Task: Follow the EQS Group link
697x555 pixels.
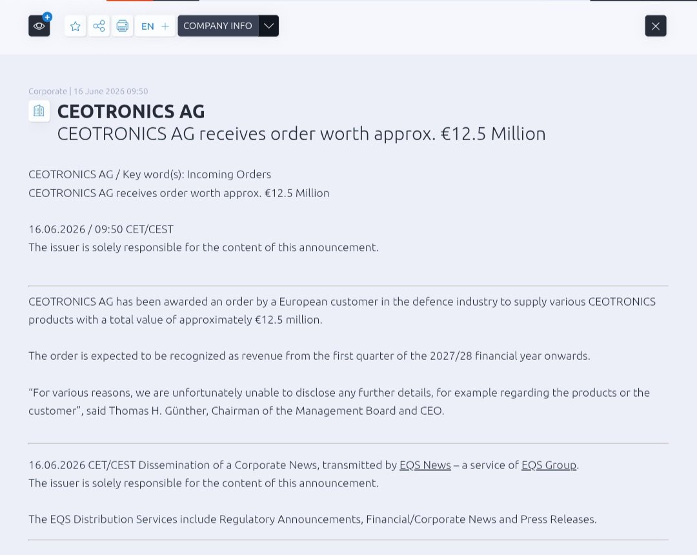Action: (549, 465)
